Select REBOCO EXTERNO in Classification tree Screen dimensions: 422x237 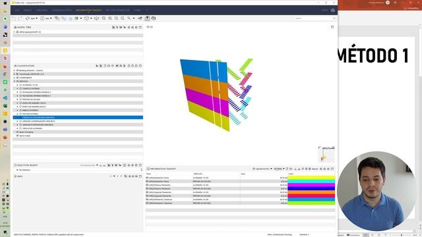tap(30, 110)
